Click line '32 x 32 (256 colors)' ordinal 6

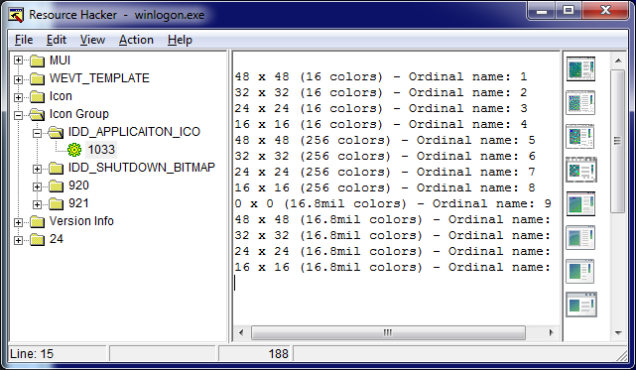point(385,156)
